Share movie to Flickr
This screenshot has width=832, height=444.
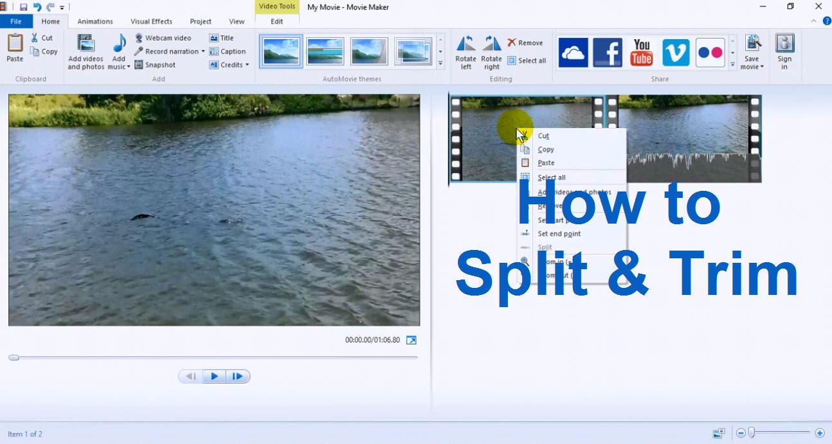[710, 53]
